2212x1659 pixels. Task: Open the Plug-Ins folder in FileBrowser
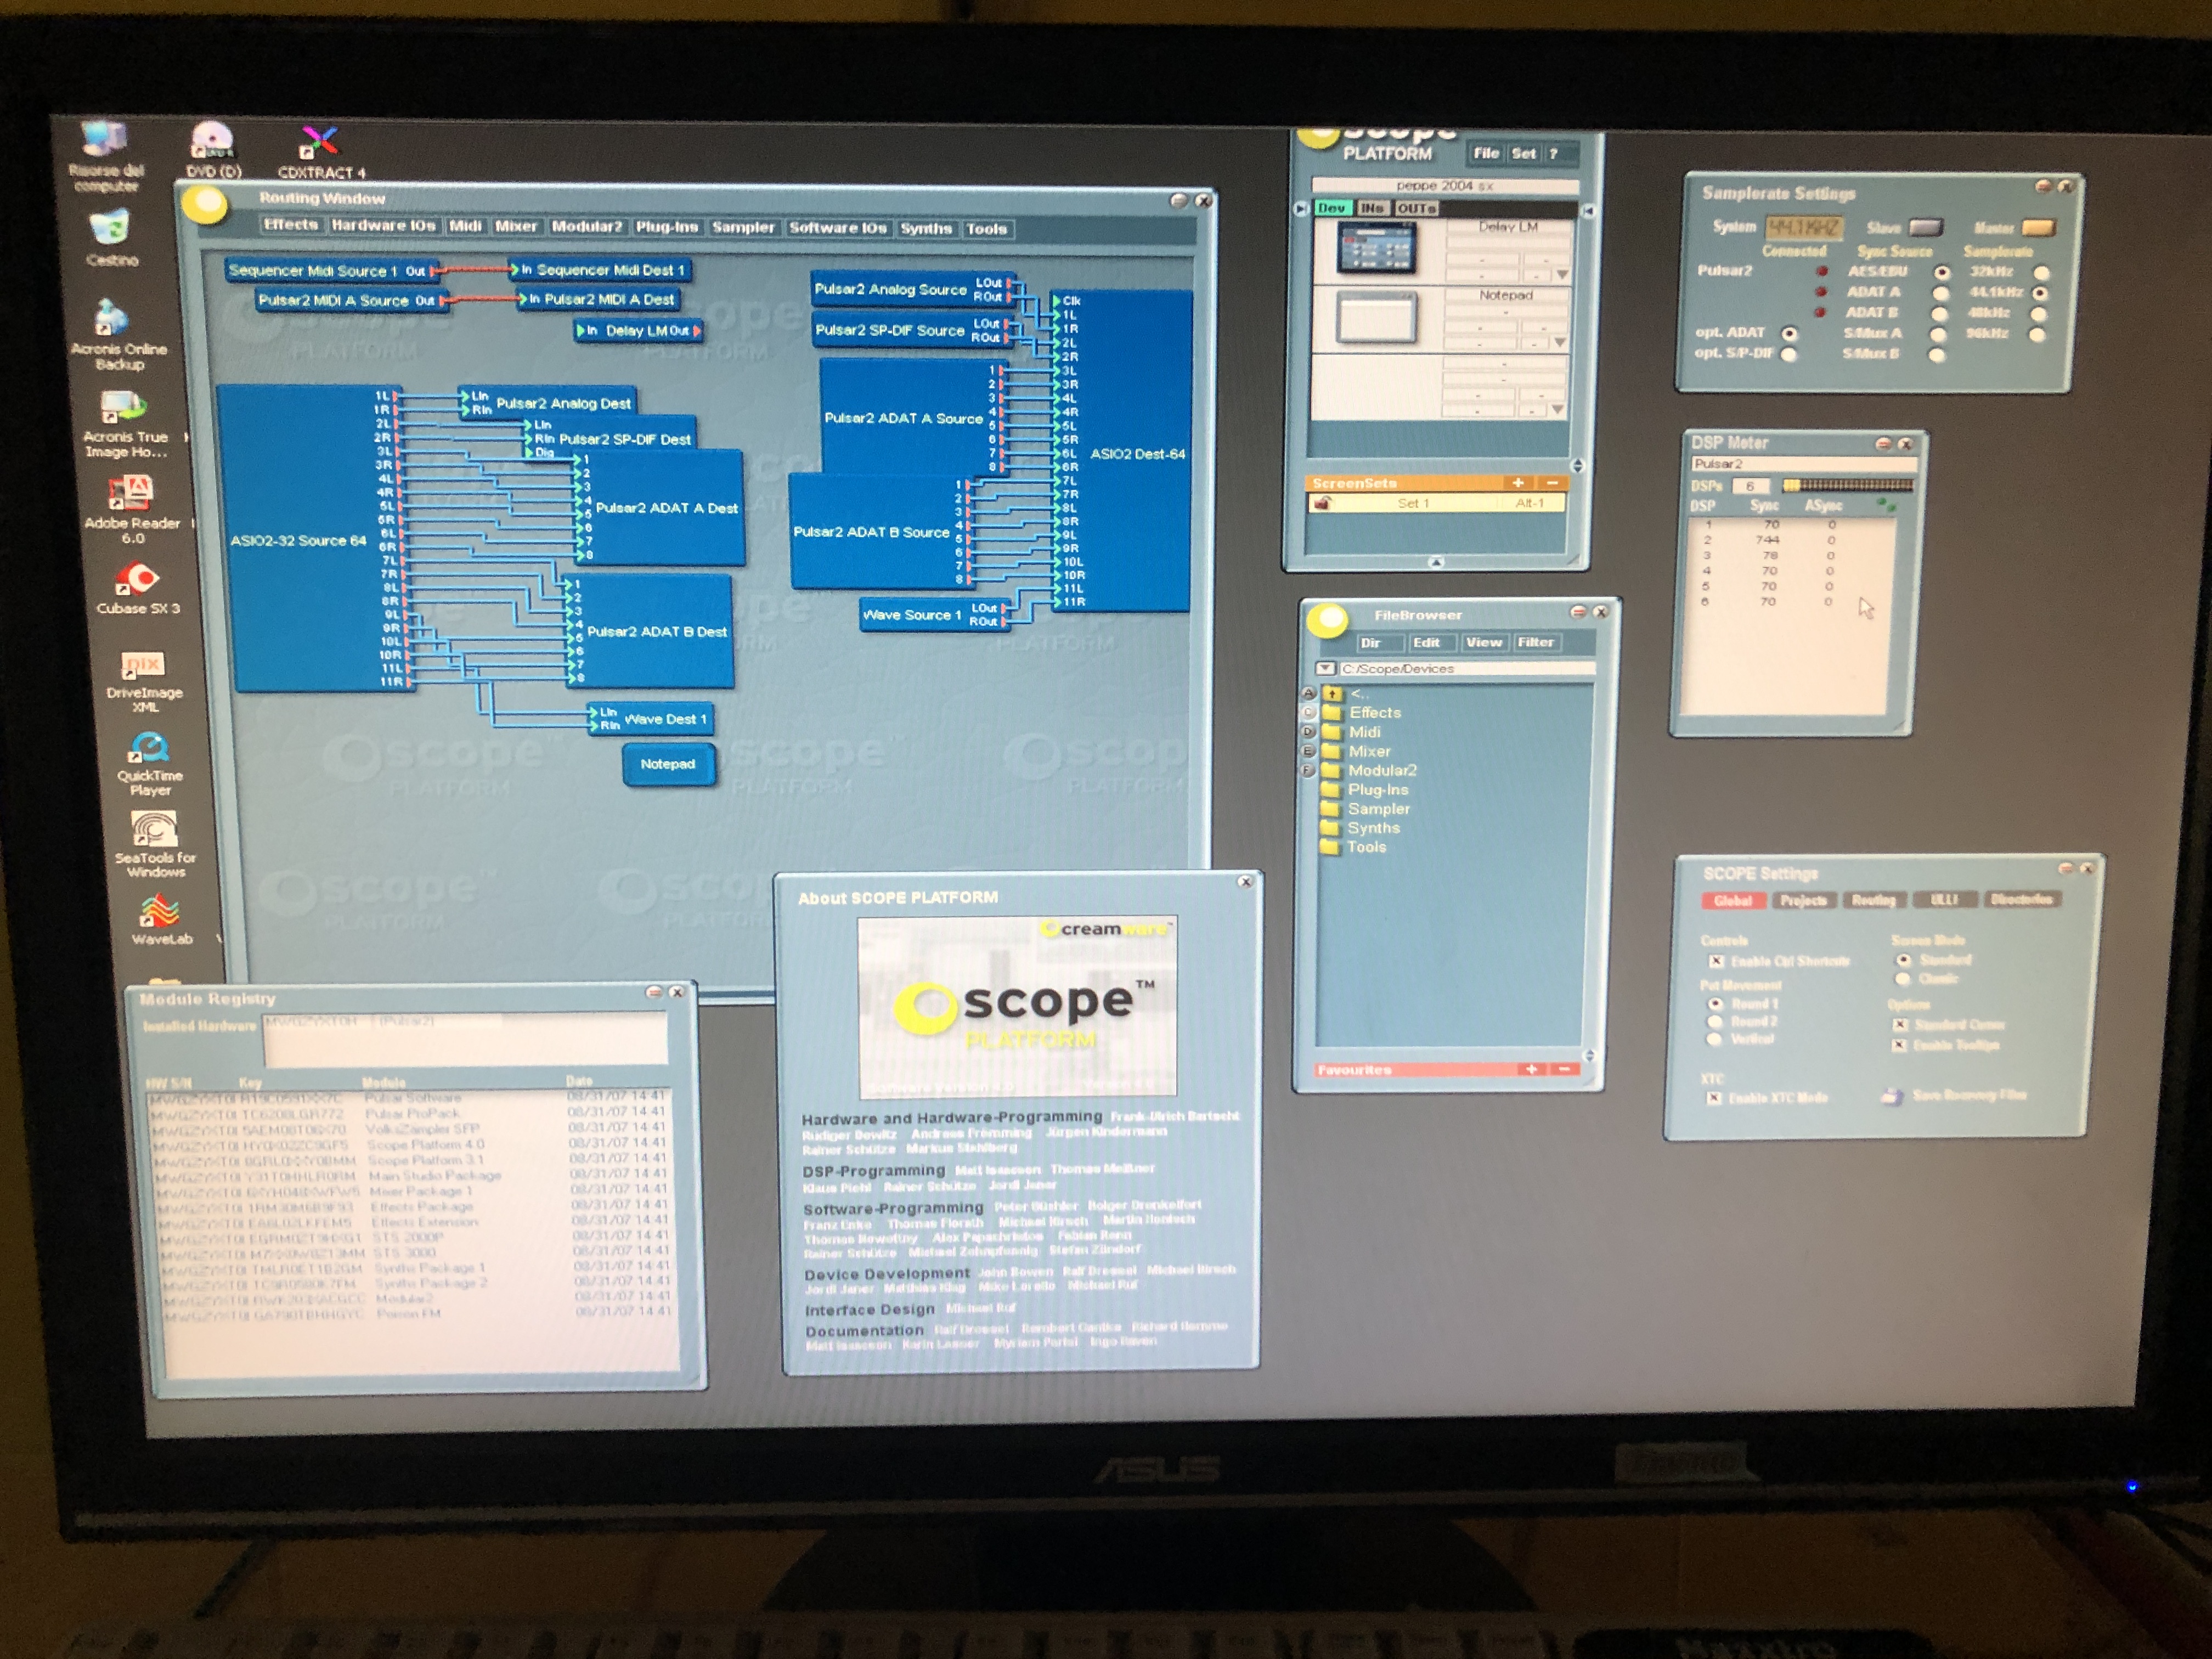coord(1365,789)
